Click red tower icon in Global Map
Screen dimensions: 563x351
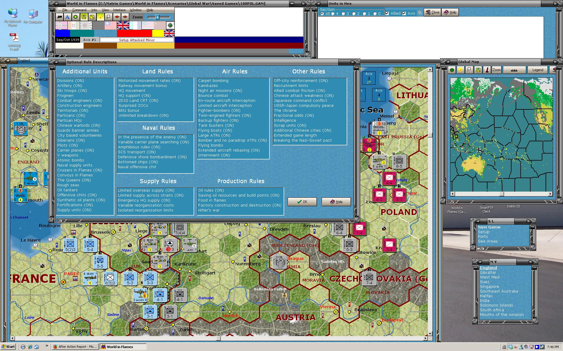click(487, 70)
